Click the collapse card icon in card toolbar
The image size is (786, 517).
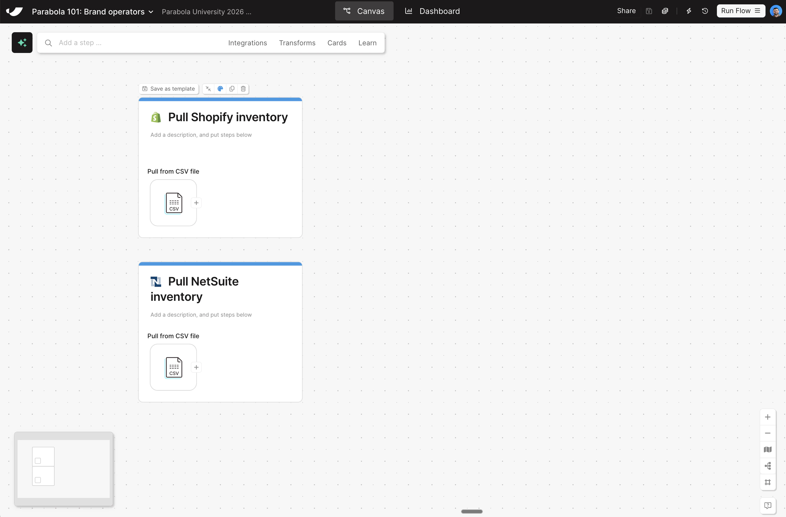tap(208, 88)
